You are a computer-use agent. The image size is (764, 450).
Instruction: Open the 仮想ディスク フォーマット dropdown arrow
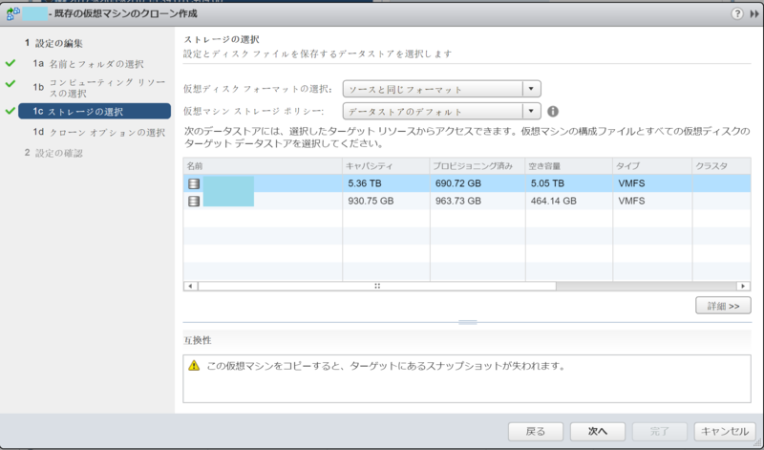coord(531,89)
